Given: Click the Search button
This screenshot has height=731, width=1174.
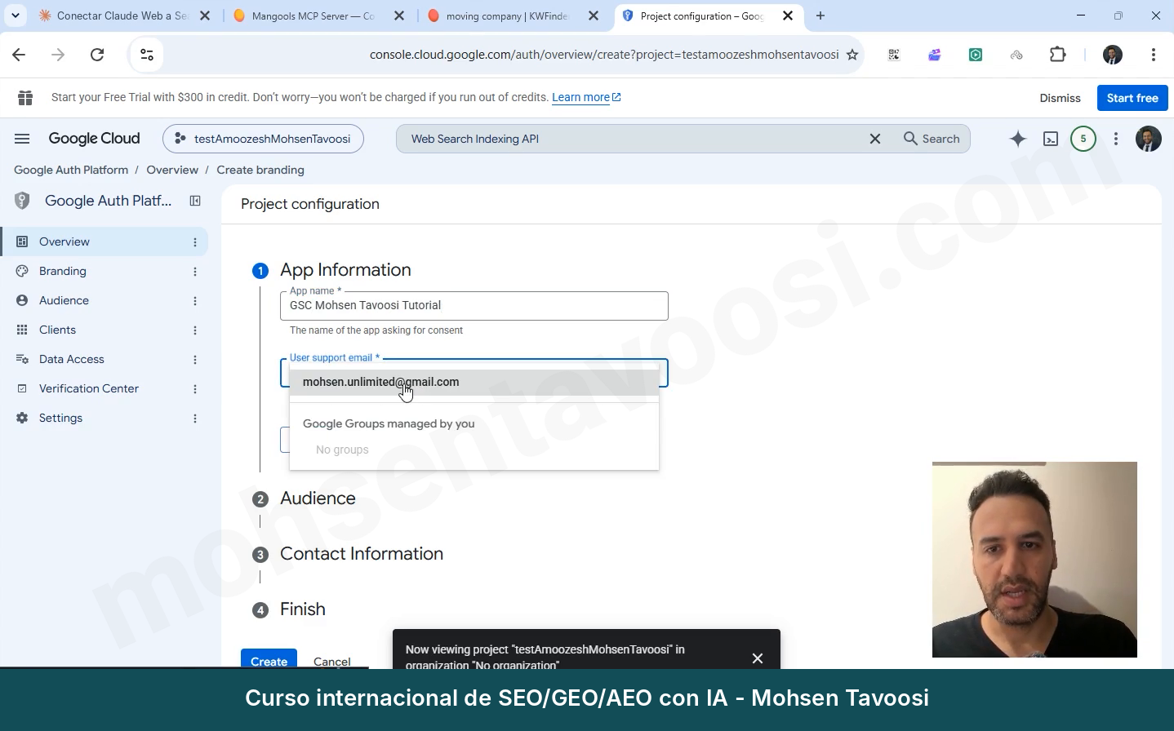Looking at the screenshot, I should 932,139.
